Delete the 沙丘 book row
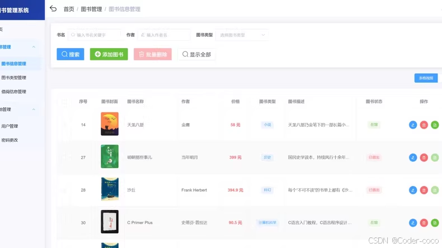442x248 pixels. click(424, 190)
